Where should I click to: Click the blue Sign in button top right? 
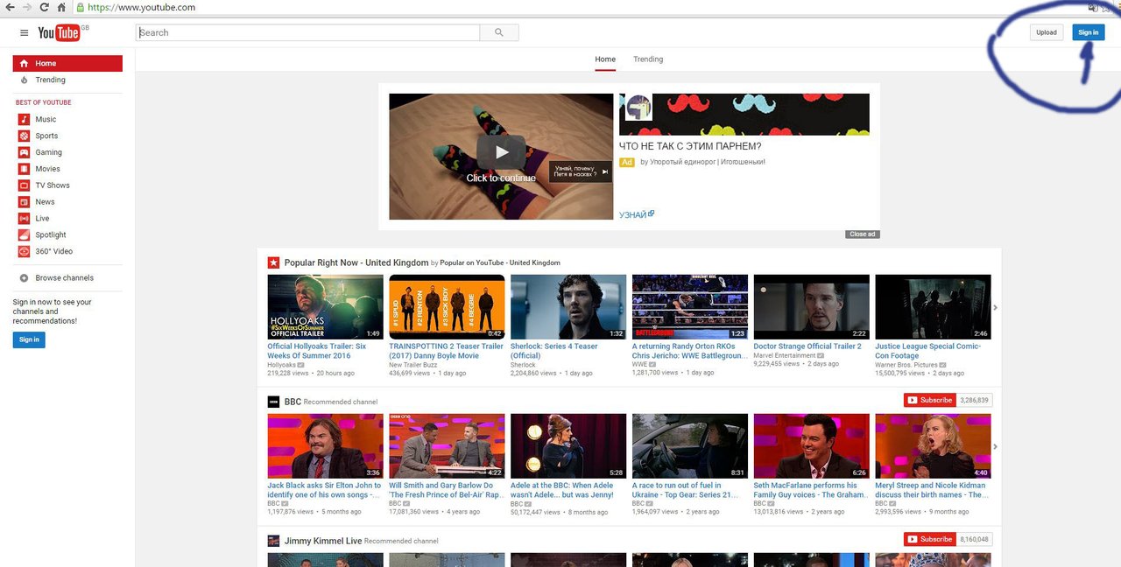click(1089, 32)
